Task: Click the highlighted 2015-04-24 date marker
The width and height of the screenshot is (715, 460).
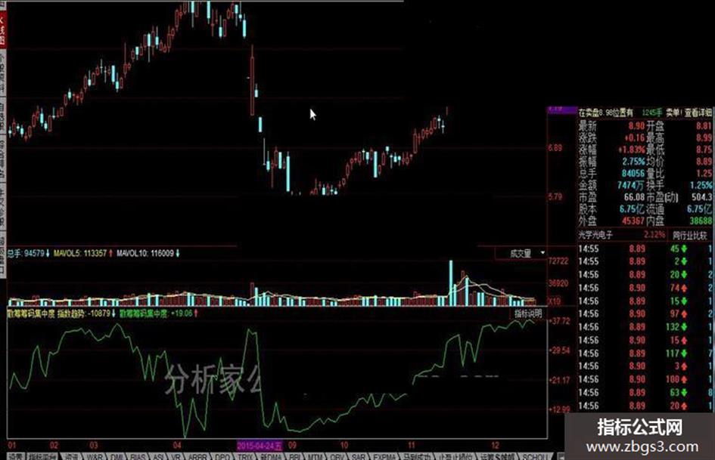Action: pos(260,445)
